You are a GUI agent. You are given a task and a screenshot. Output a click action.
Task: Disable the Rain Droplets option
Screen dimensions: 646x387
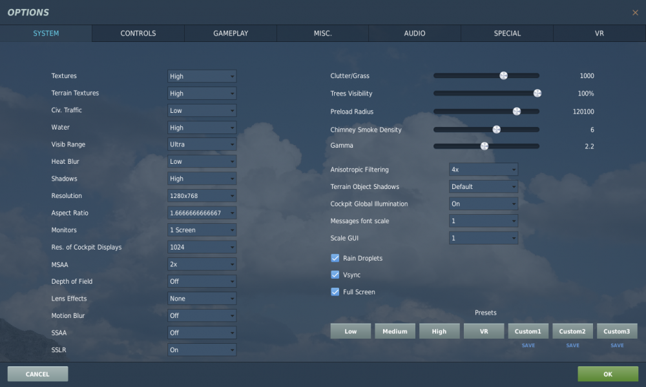[x=335, y=257]
